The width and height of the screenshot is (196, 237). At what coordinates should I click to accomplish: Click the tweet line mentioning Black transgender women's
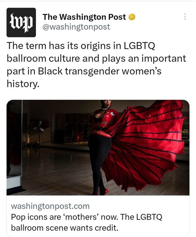coord(84,71)
